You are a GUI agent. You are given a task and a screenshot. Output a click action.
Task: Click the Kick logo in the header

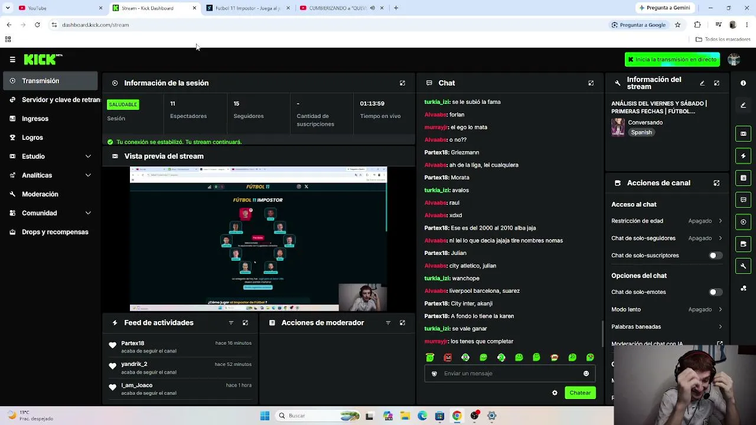43,59
